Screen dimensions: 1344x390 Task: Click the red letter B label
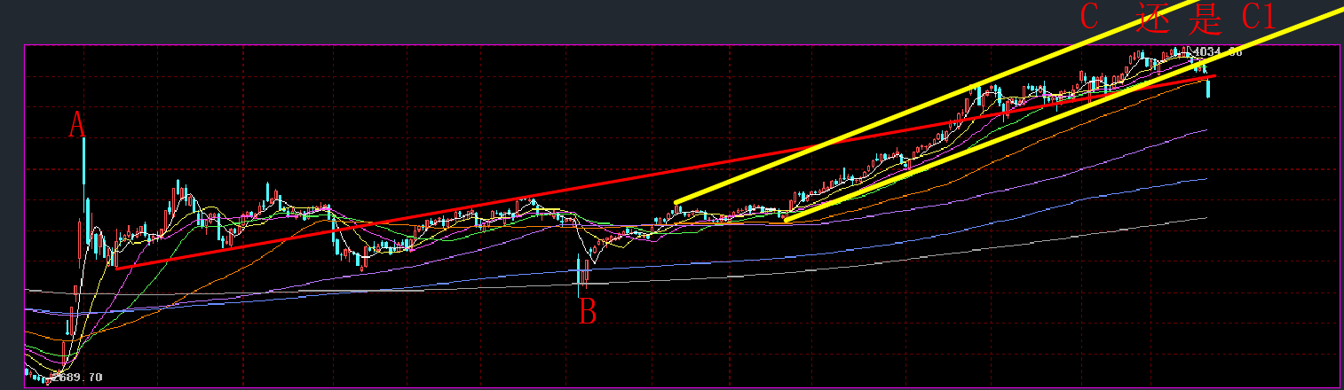click(x=588, y=312)
